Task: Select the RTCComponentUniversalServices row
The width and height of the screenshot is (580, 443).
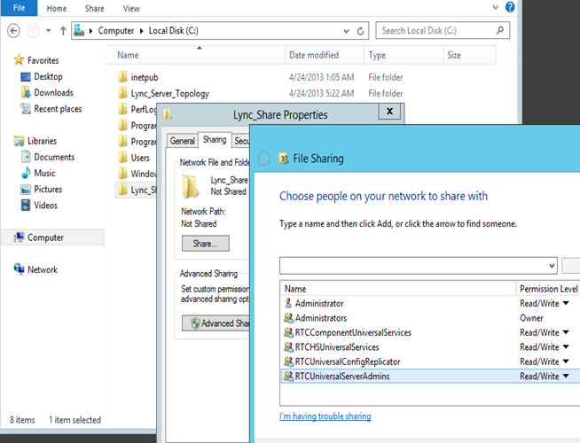Action: (x=429, y=332)
